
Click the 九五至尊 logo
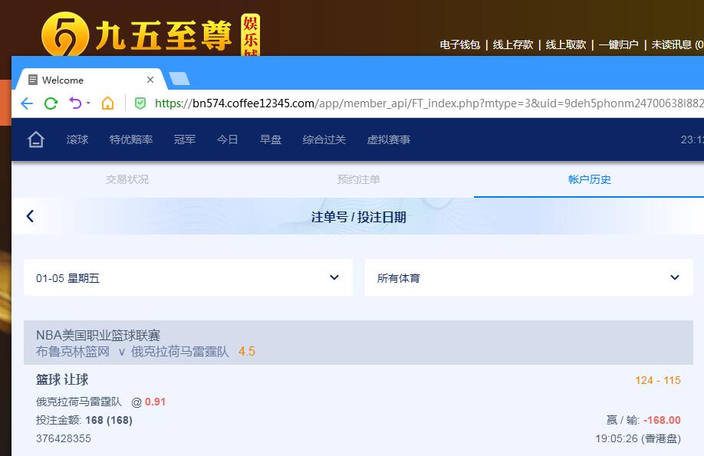point(150,35)
